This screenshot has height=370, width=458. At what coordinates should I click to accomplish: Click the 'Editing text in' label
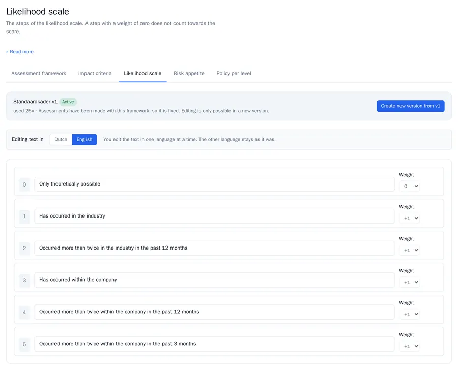tap(28, 139)
